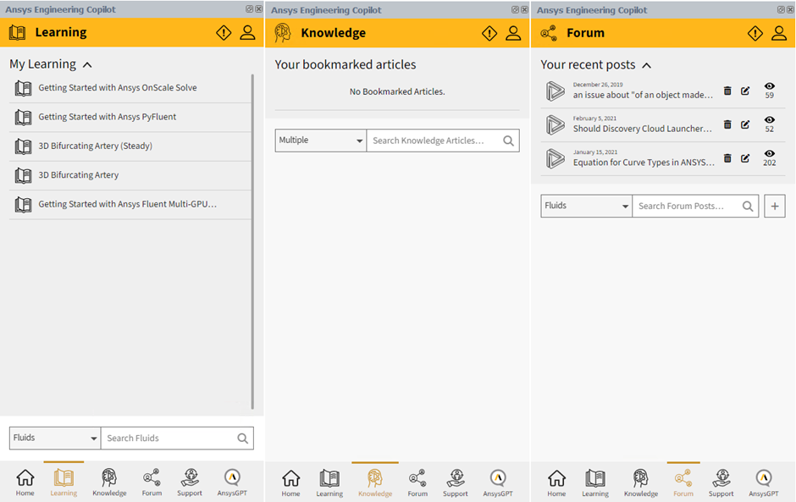The image size is (796, 502).
Task: Undock the Knowledge panel with float button
Action: (515, 9)
